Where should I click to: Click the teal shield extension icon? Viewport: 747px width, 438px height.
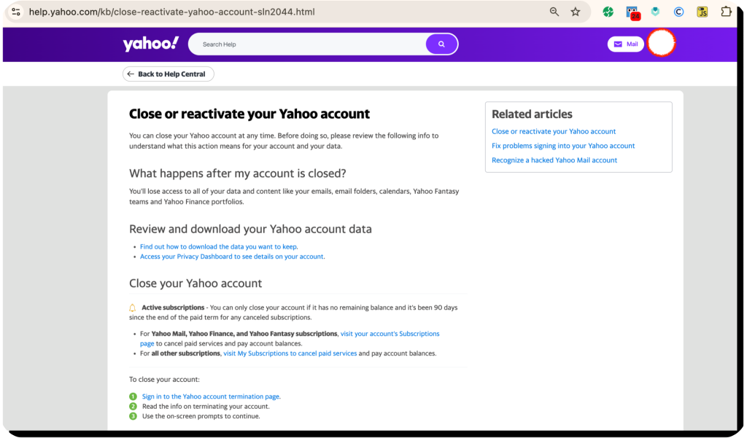pyautogui.click(x=656, y=12)
